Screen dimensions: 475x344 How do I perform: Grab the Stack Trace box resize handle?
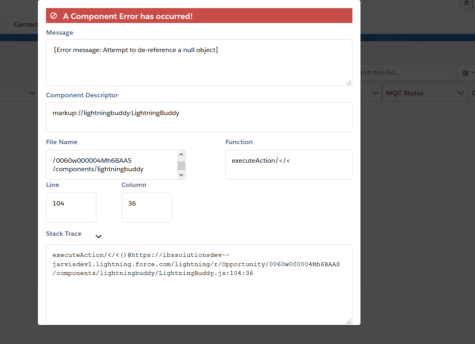[349, 321]
